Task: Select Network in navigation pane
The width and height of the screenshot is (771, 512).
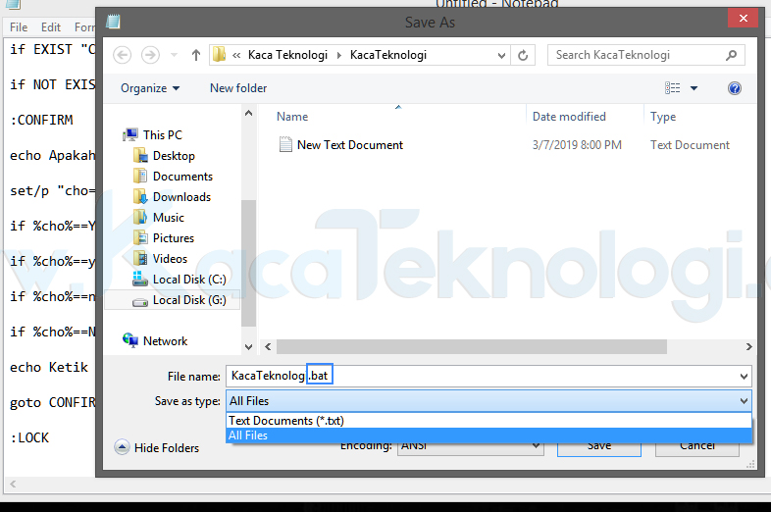Action: coord(165,340)
